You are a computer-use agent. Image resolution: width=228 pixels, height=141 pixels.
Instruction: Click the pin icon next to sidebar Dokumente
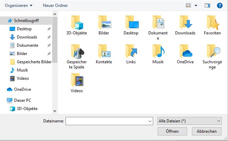49,45
